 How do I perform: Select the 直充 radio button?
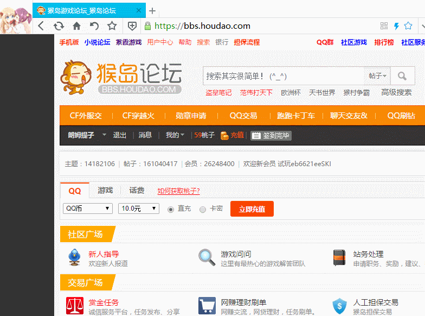tap(171, 210)
